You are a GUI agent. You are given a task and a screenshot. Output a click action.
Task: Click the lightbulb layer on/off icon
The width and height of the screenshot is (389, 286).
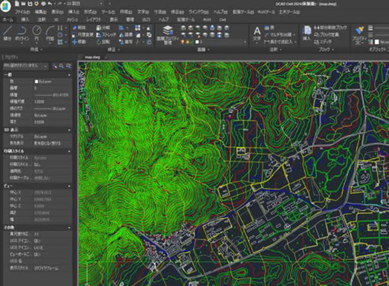pyautogui.click(x=183, y=42)
